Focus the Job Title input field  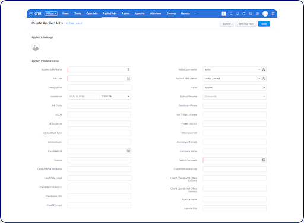click(97, 79)
